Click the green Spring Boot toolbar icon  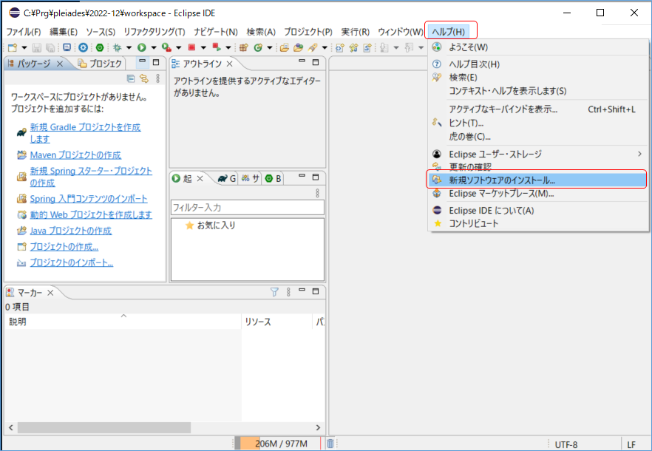[100, 47]
